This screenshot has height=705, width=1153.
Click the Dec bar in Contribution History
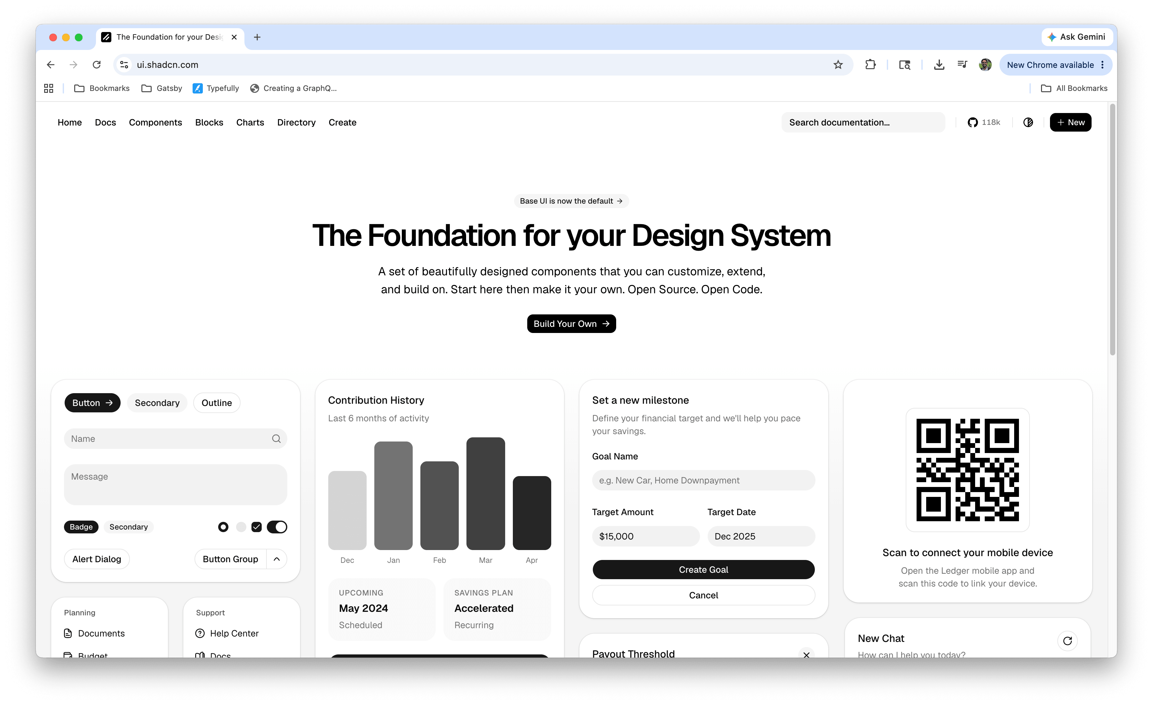click(347, 510)
